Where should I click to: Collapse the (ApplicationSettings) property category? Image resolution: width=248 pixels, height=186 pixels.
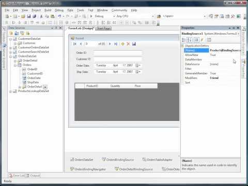182,46
